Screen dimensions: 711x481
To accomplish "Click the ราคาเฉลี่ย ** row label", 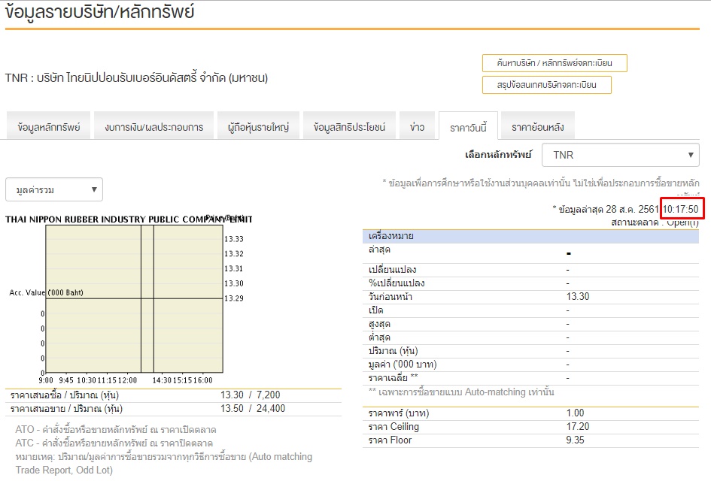I will 393,378.
